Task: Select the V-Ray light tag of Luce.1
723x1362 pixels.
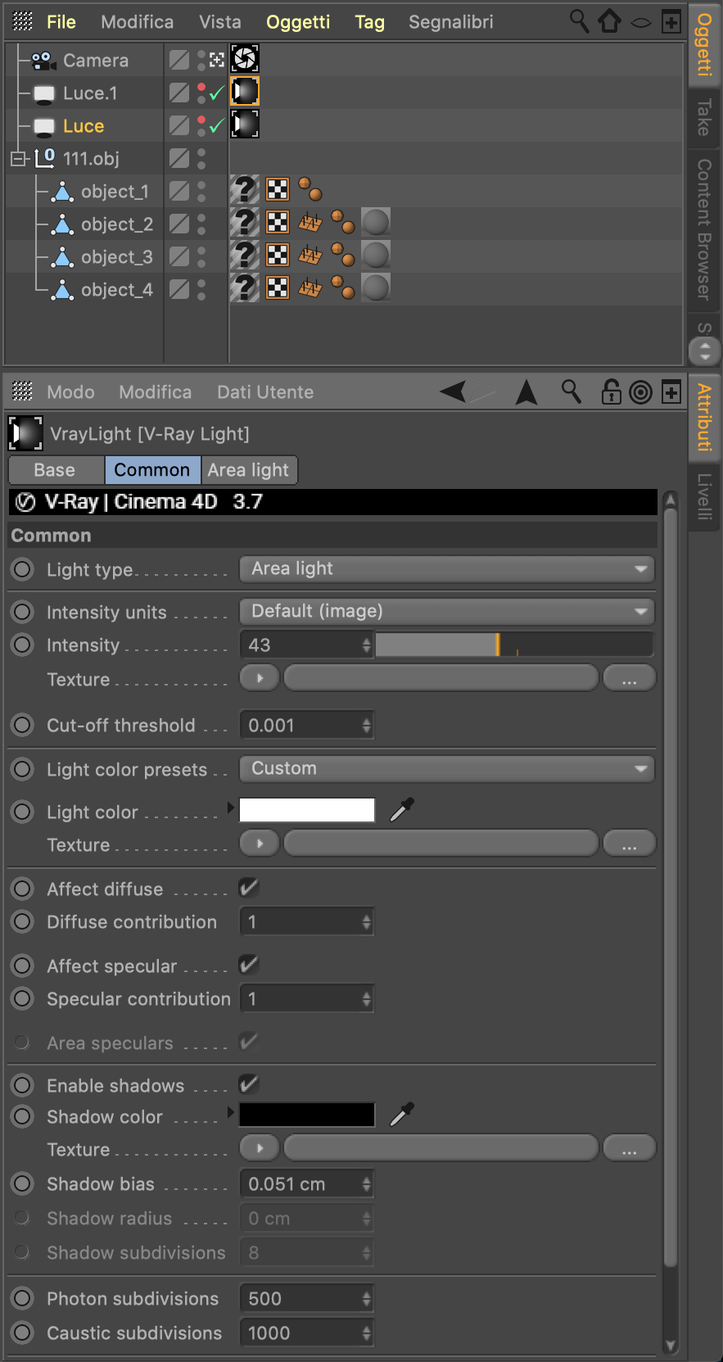Action: [x=245, y=92]
